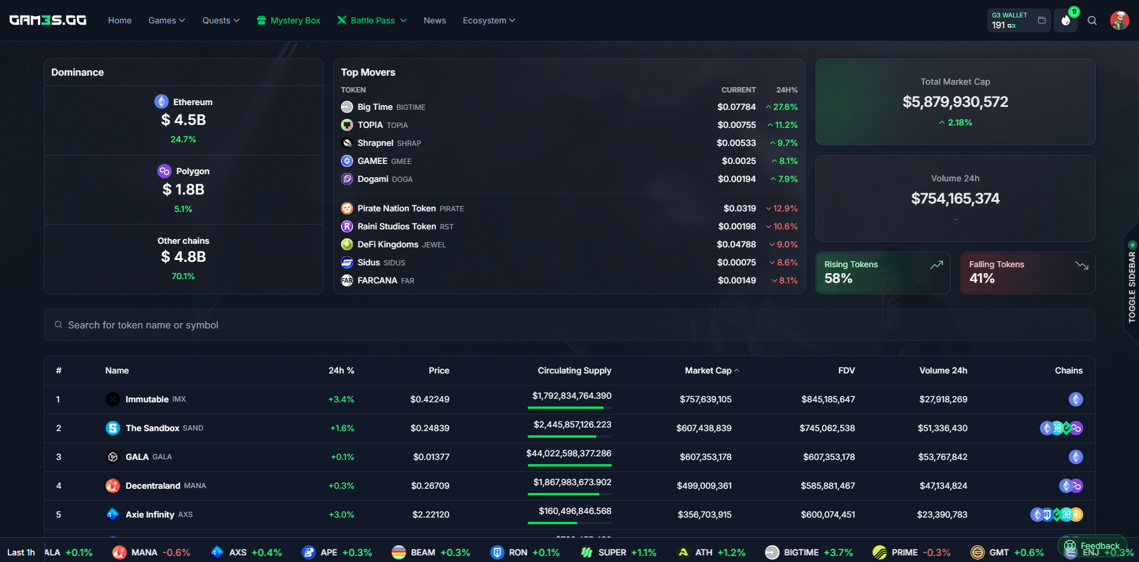Click the FARCANA token icon
1139x562 pixels.
(347, 280)
